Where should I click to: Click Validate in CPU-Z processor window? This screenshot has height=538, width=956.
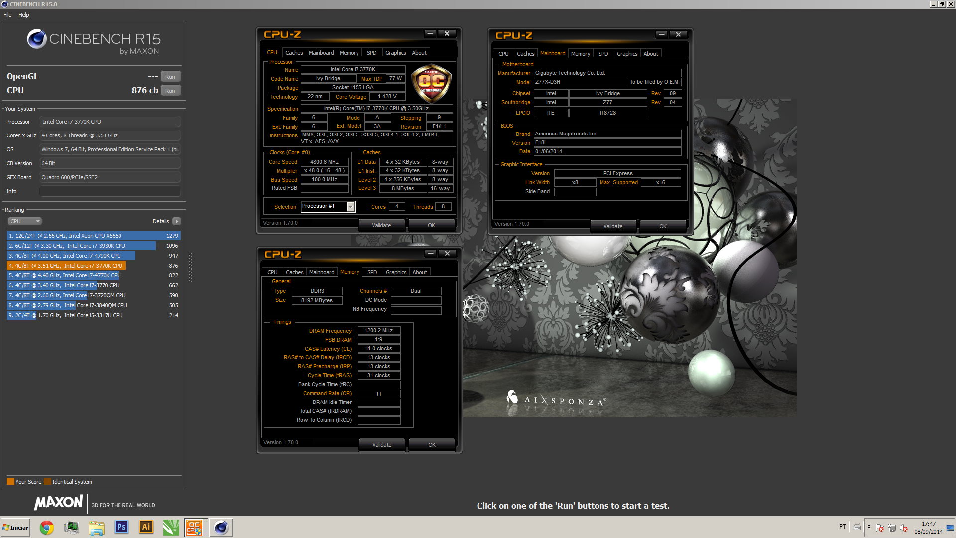pos(381,225)
